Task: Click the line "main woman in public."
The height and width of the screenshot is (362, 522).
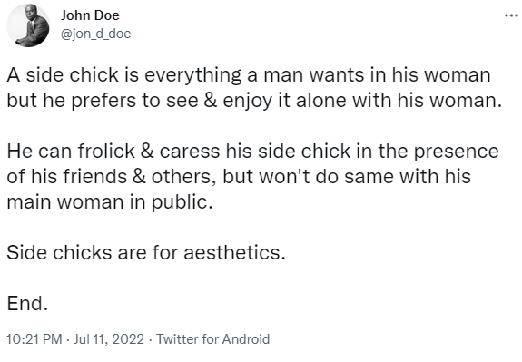Action: point(110,202)
